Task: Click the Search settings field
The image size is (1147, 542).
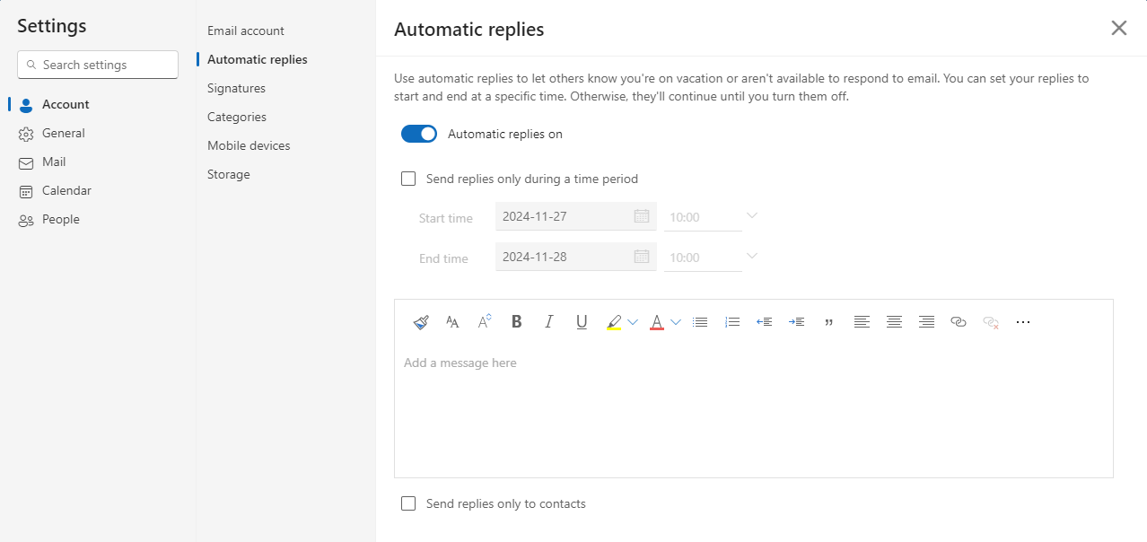Action: pos(98,65)
